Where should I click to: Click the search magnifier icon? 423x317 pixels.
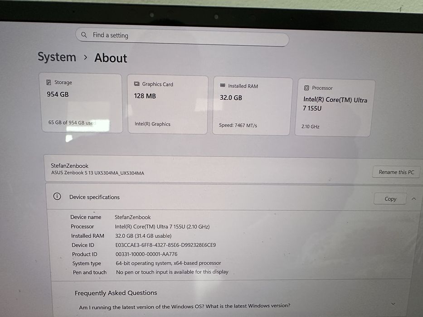pyautogui.click(x=84, y=35)
